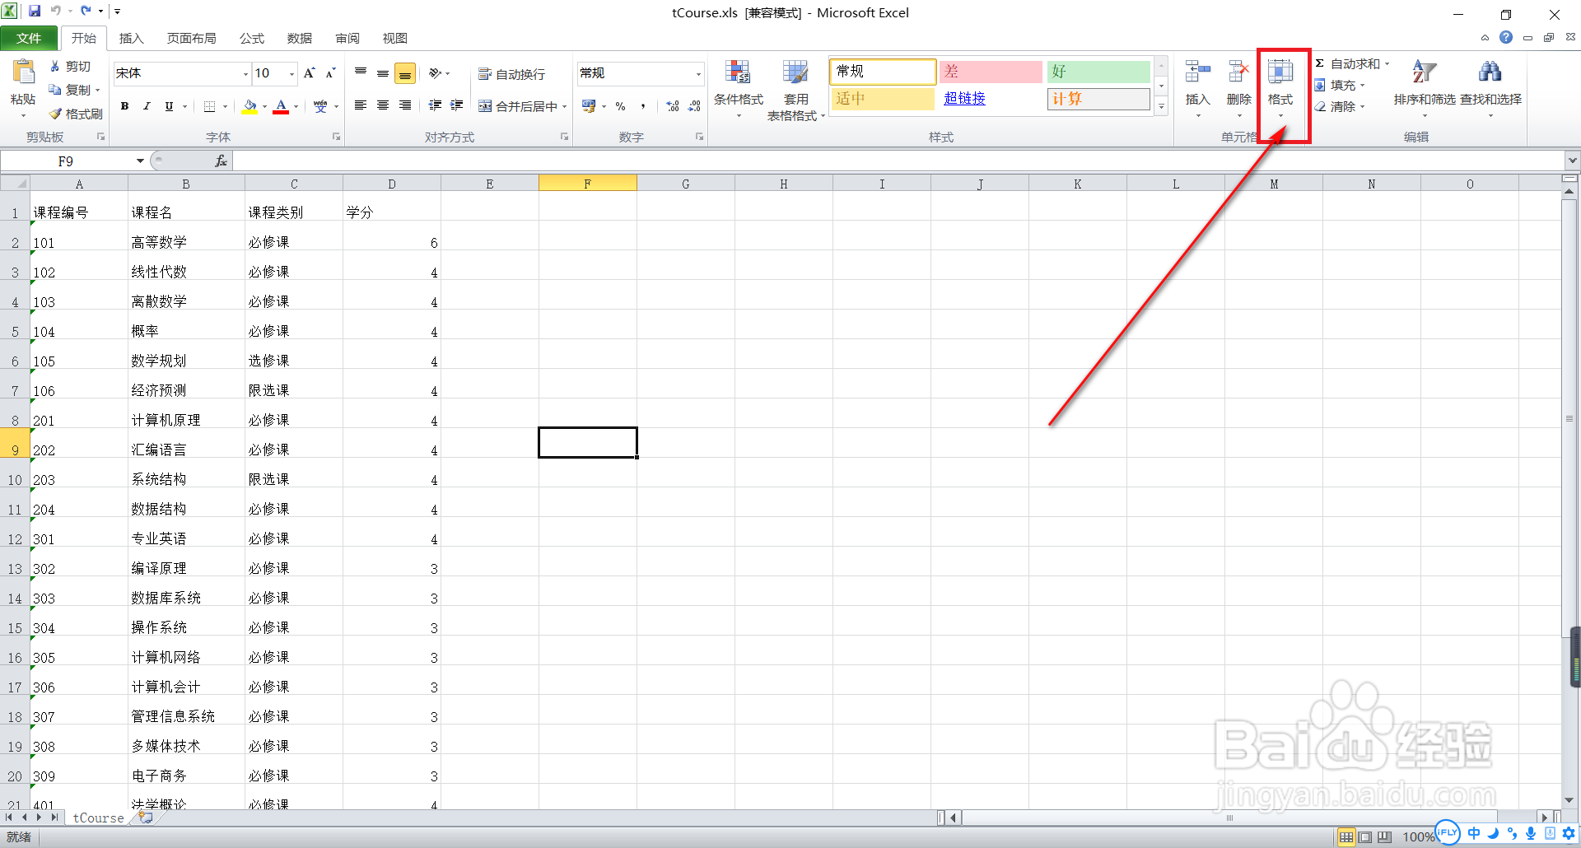
Task: Align text to middle of cell
Action: coord(383,73)
